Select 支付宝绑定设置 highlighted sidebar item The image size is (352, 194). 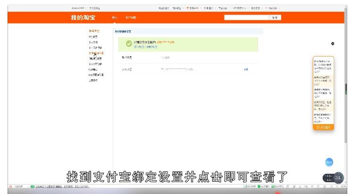click(96, 53)
